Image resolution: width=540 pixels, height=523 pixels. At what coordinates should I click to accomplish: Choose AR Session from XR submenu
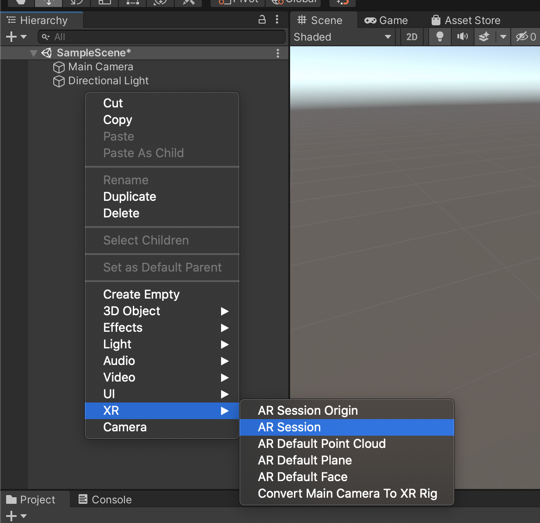click(347, 427)
